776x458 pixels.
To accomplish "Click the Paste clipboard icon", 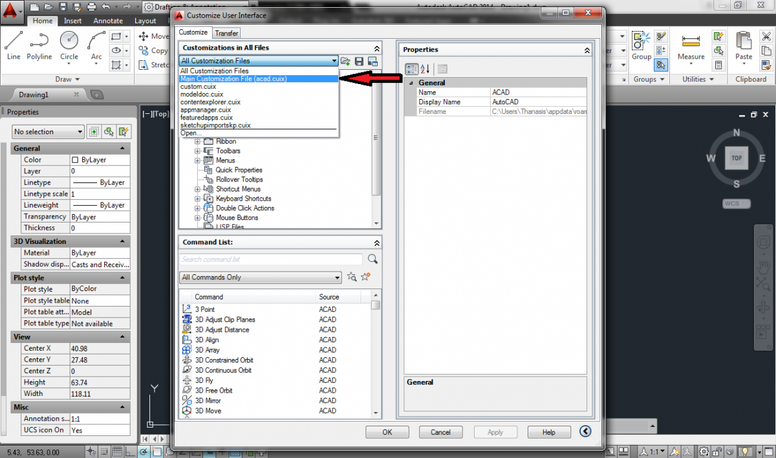I will click(744, 45).
